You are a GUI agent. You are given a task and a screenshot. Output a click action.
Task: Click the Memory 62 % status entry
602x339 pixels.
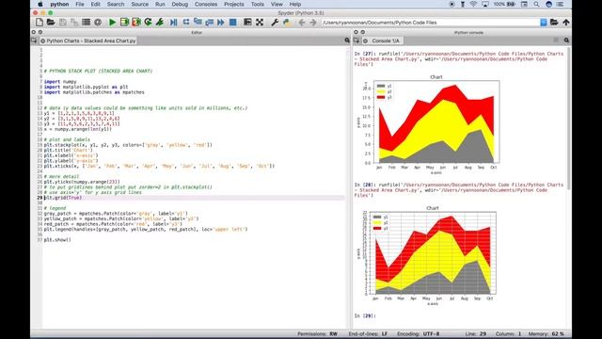click(x=546, y=334)
